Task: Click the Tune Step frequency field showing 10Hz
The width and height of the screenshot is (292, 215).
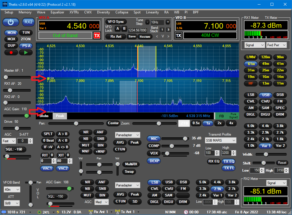Action: (157, 22)
